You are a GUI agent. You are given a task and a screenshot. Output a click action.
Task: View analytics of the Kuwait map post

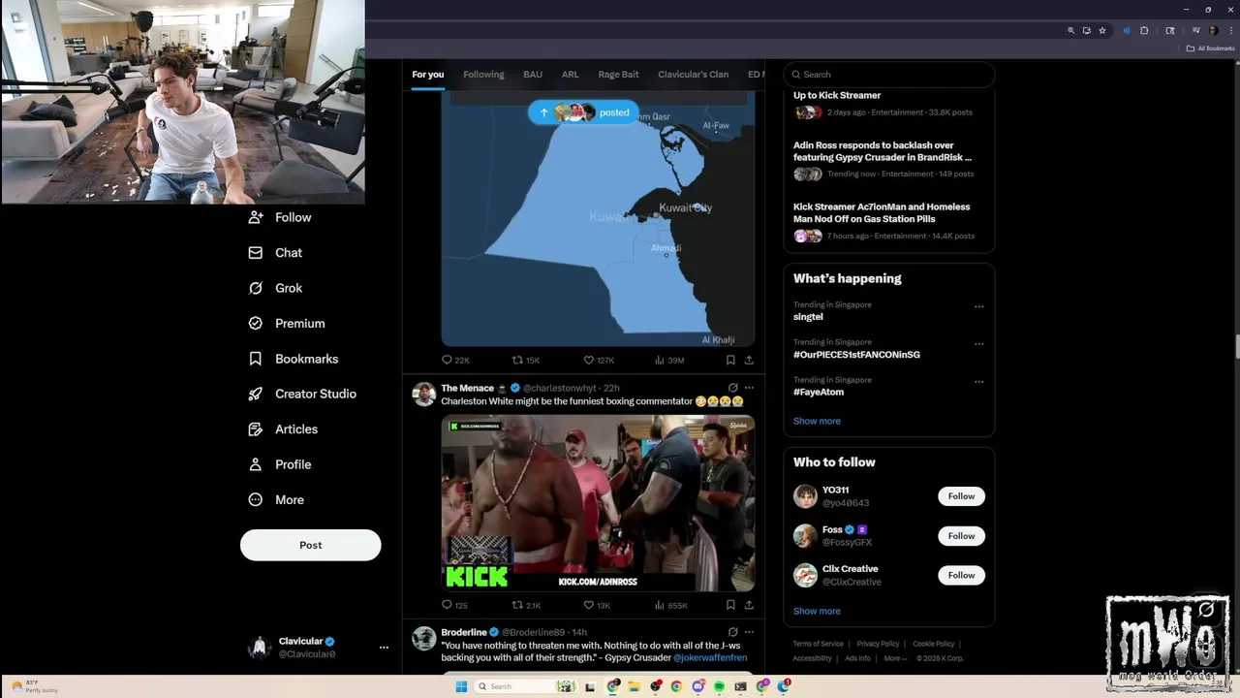[x=669, y=360]
